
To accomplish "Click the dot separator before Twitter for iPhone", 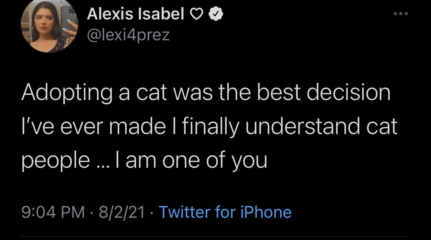I will (152, 212).
